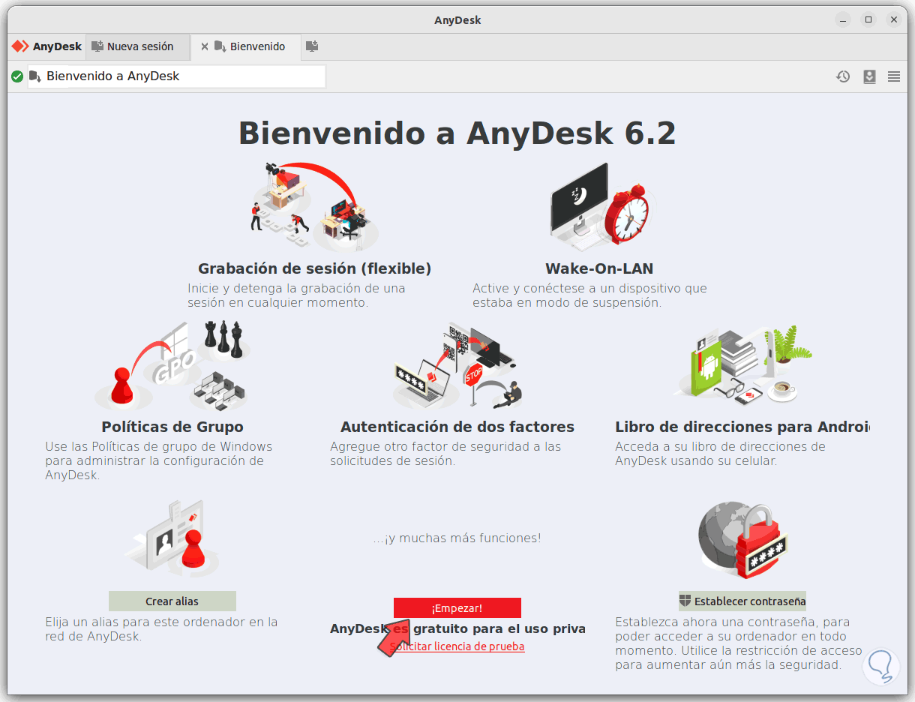Click the download/install icon in the toolbar
Image resolution: width=915 pixels, height=702 pixels.
[x=869, y=76]
